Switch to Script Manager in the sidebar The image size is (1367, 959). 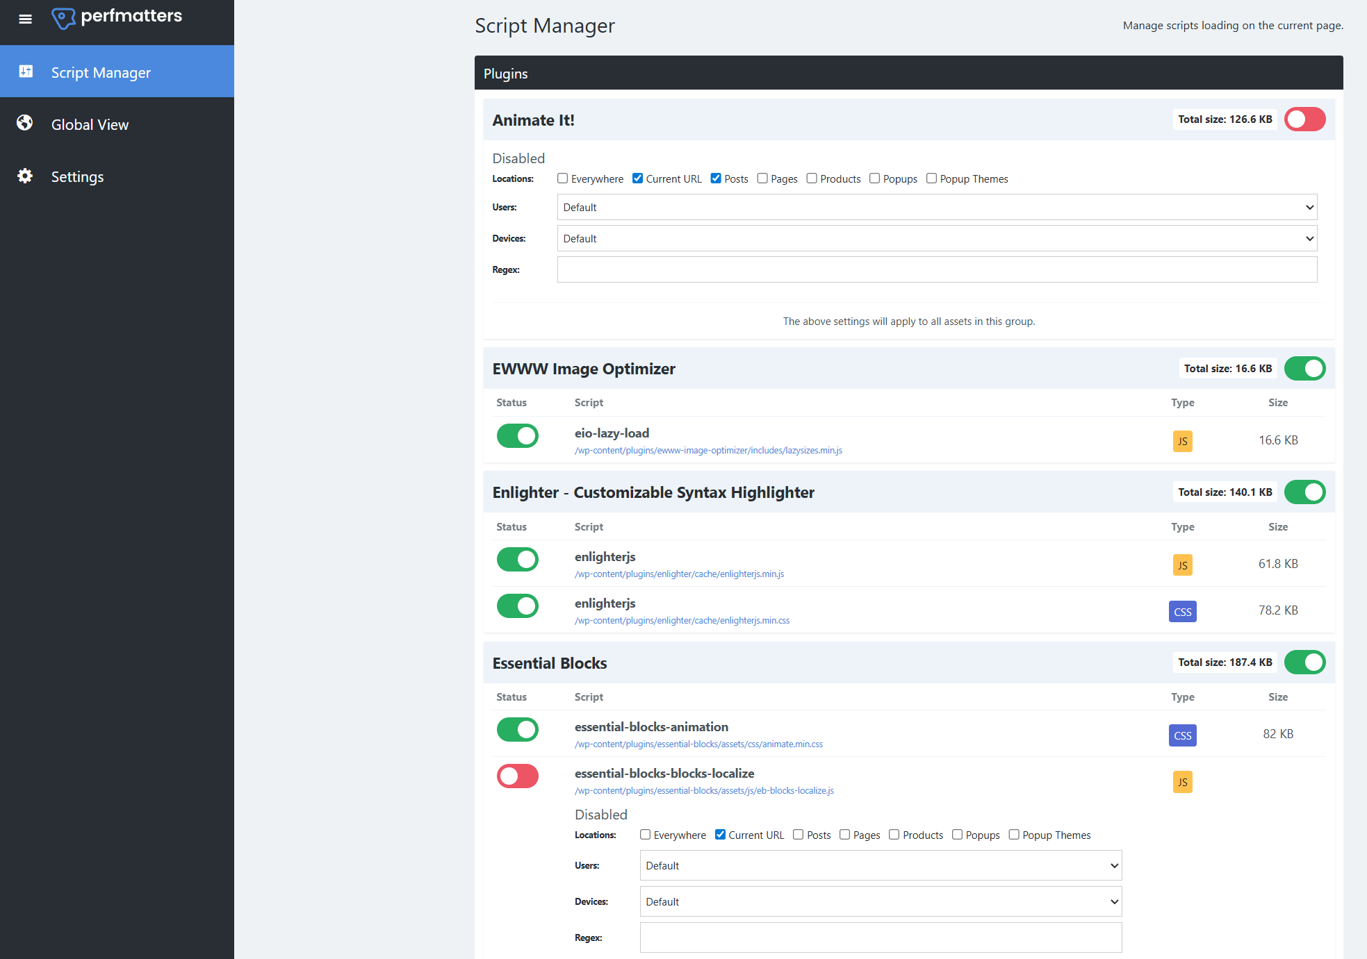pyautogui.click(x=100, y=72)
